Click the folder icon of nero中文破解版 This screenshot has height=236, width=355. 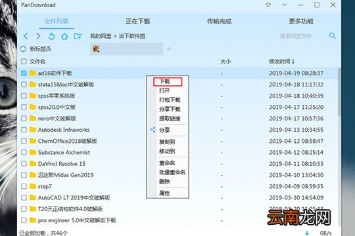[x=33, y=119]
